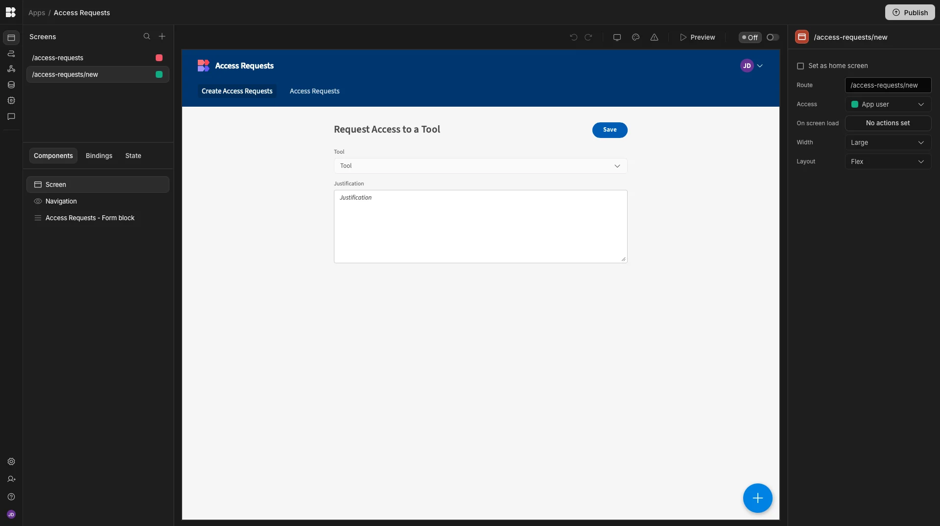Click the Save button in form
Viewport: 940px width, 526px height.
pyautogui.click(x=610, y=130)
